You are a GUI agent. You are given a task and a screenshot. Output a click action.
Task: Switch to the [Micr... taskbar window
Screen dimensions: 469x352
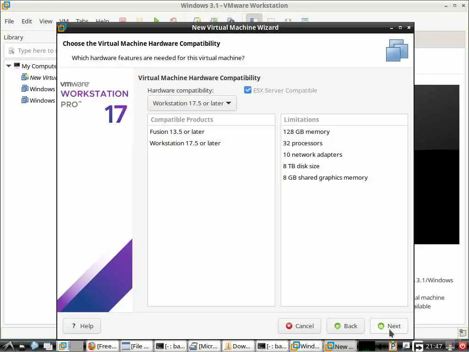204,346
